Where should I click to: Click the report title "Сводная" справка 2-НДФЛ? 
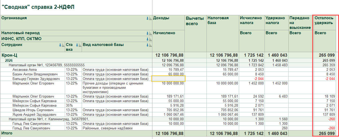pos(38,7)
